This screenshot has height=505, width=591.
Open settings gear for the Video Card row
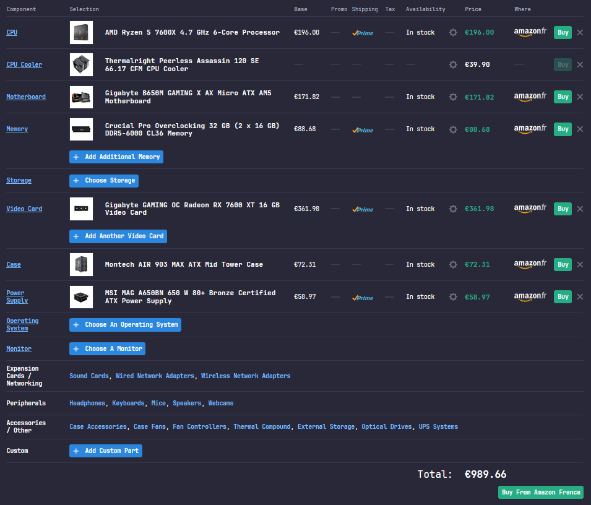point(453,209)
